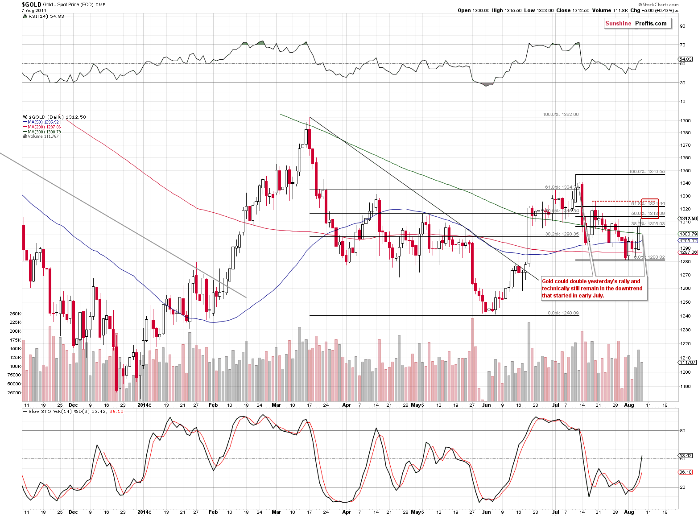Click the green MA(300) legend line marker

25,132
